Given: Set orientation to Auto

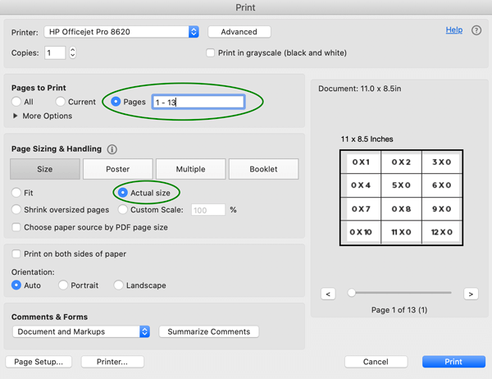Looking at the screenshot, I should (x=16, y=285).
